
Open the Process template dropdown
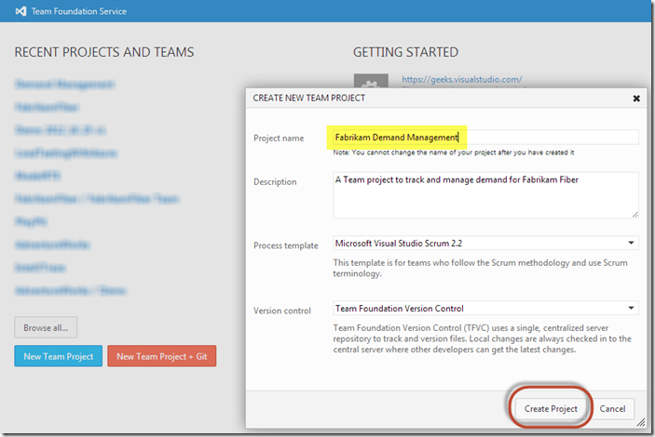pyautogui.click(x=485, y=243)
